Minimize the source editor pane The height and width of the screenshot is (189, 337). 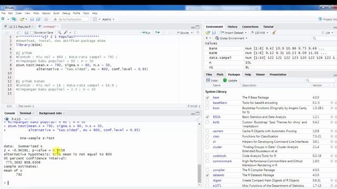tap(193, 27)
